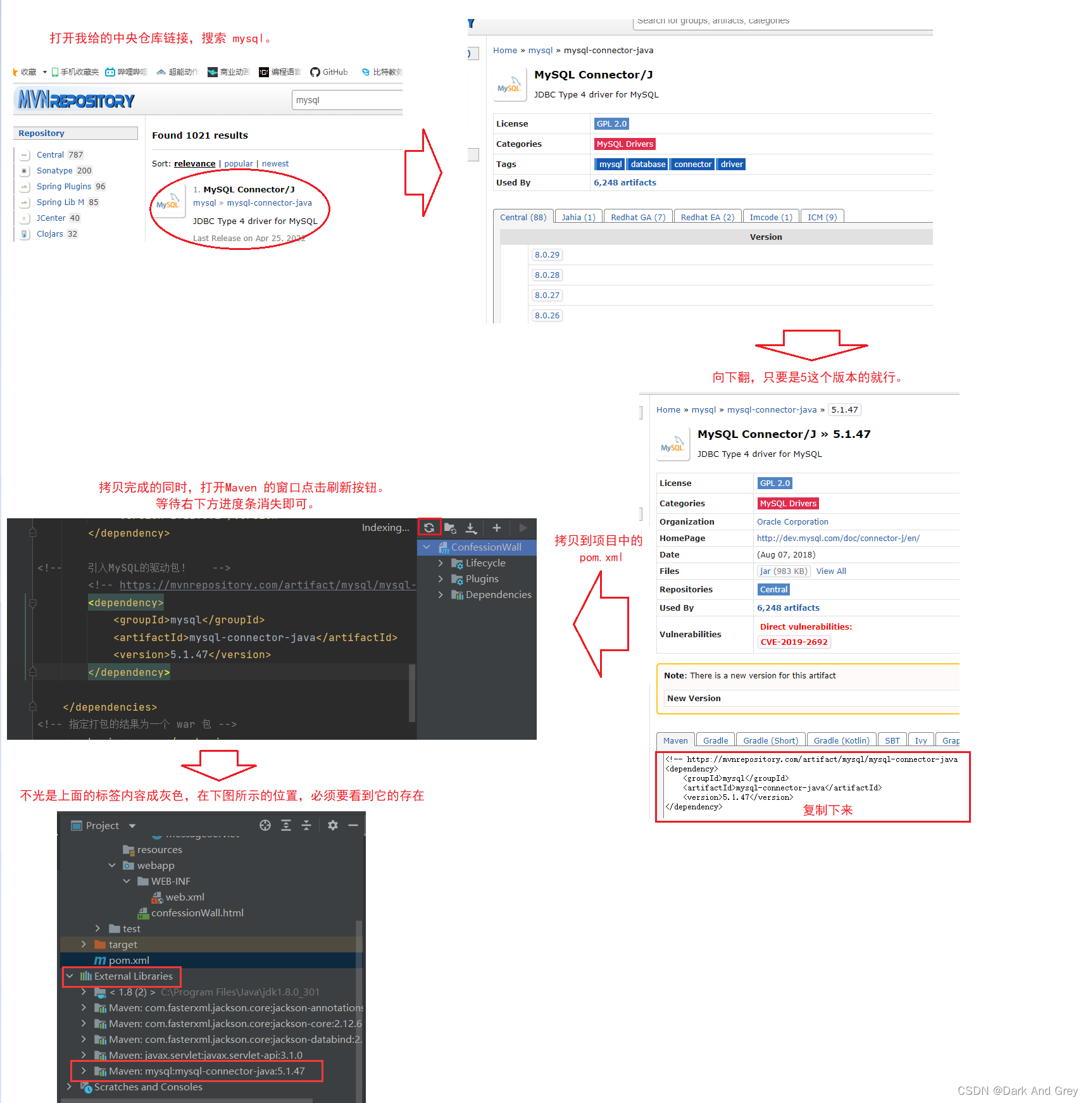
Task: Expand the test folder
Action: 97,928
